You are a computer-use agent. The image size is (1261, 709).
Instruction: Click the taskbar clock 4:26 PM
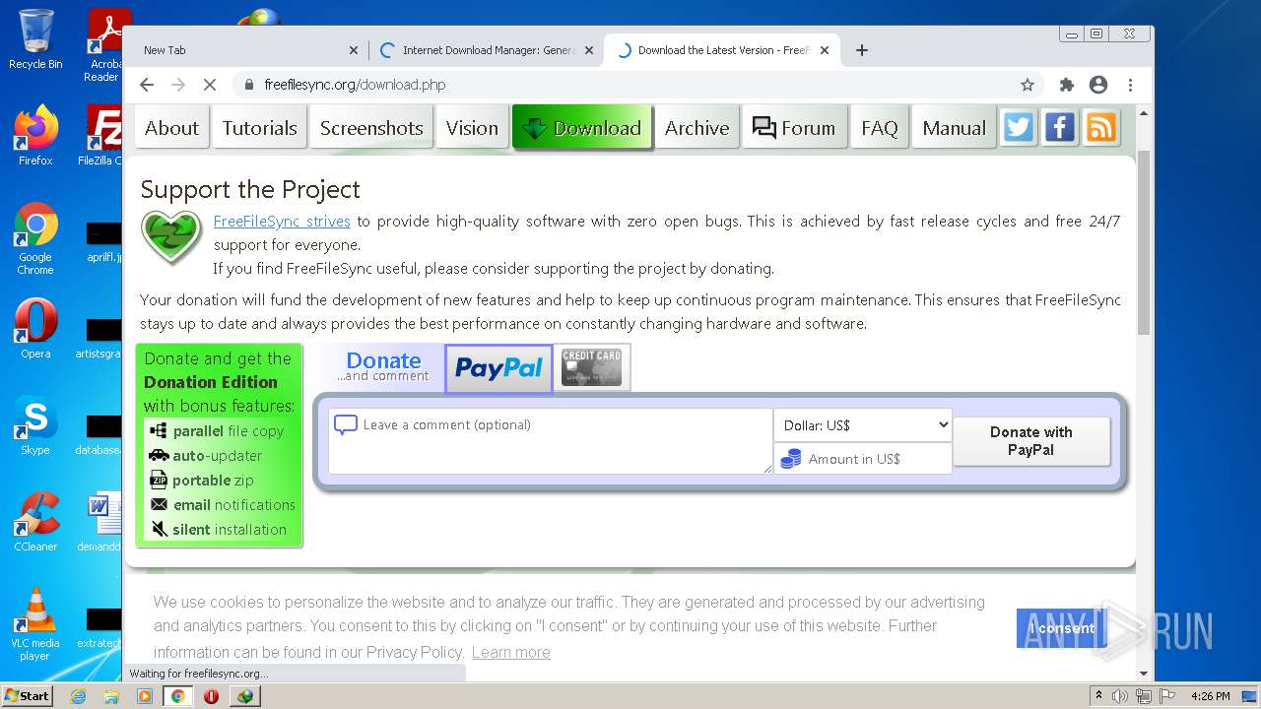click(x=1210, y=696)
